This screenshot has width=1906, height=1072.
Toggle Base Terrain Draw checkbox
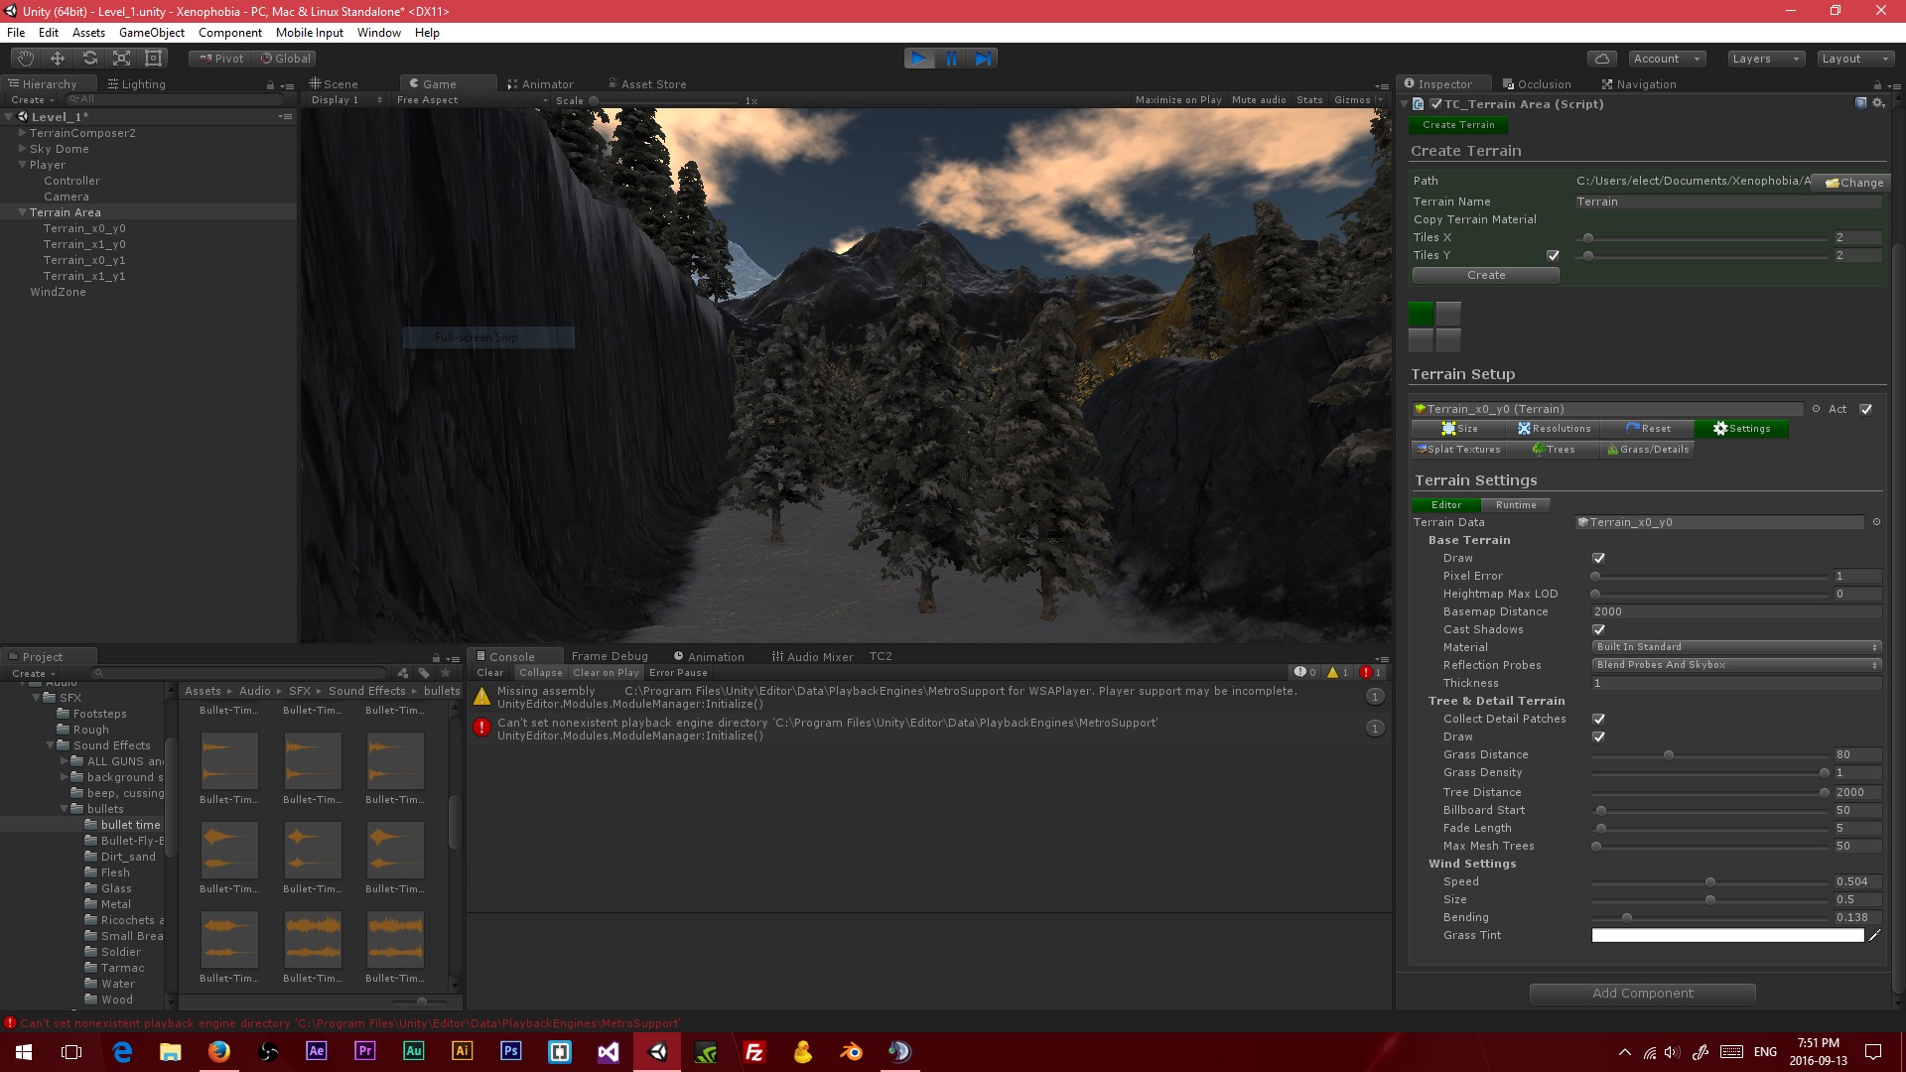click(1598, 558)
